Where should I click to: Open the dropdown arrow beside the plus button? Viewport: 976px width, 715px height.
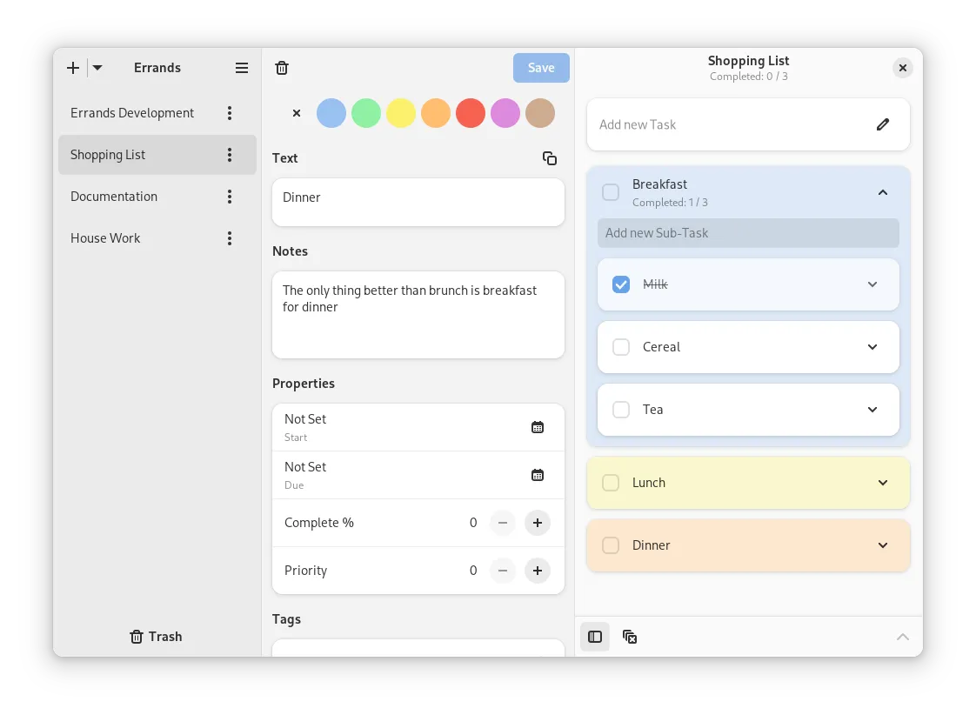(97, 68)
